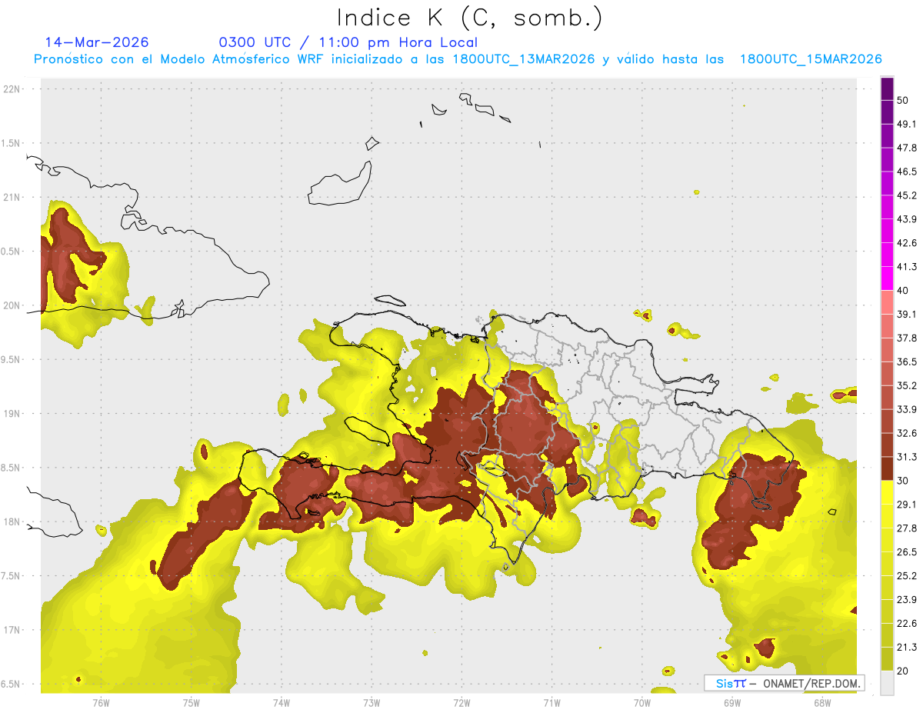
Task: Click the colorbar value '30'
Action: (902, 481)
